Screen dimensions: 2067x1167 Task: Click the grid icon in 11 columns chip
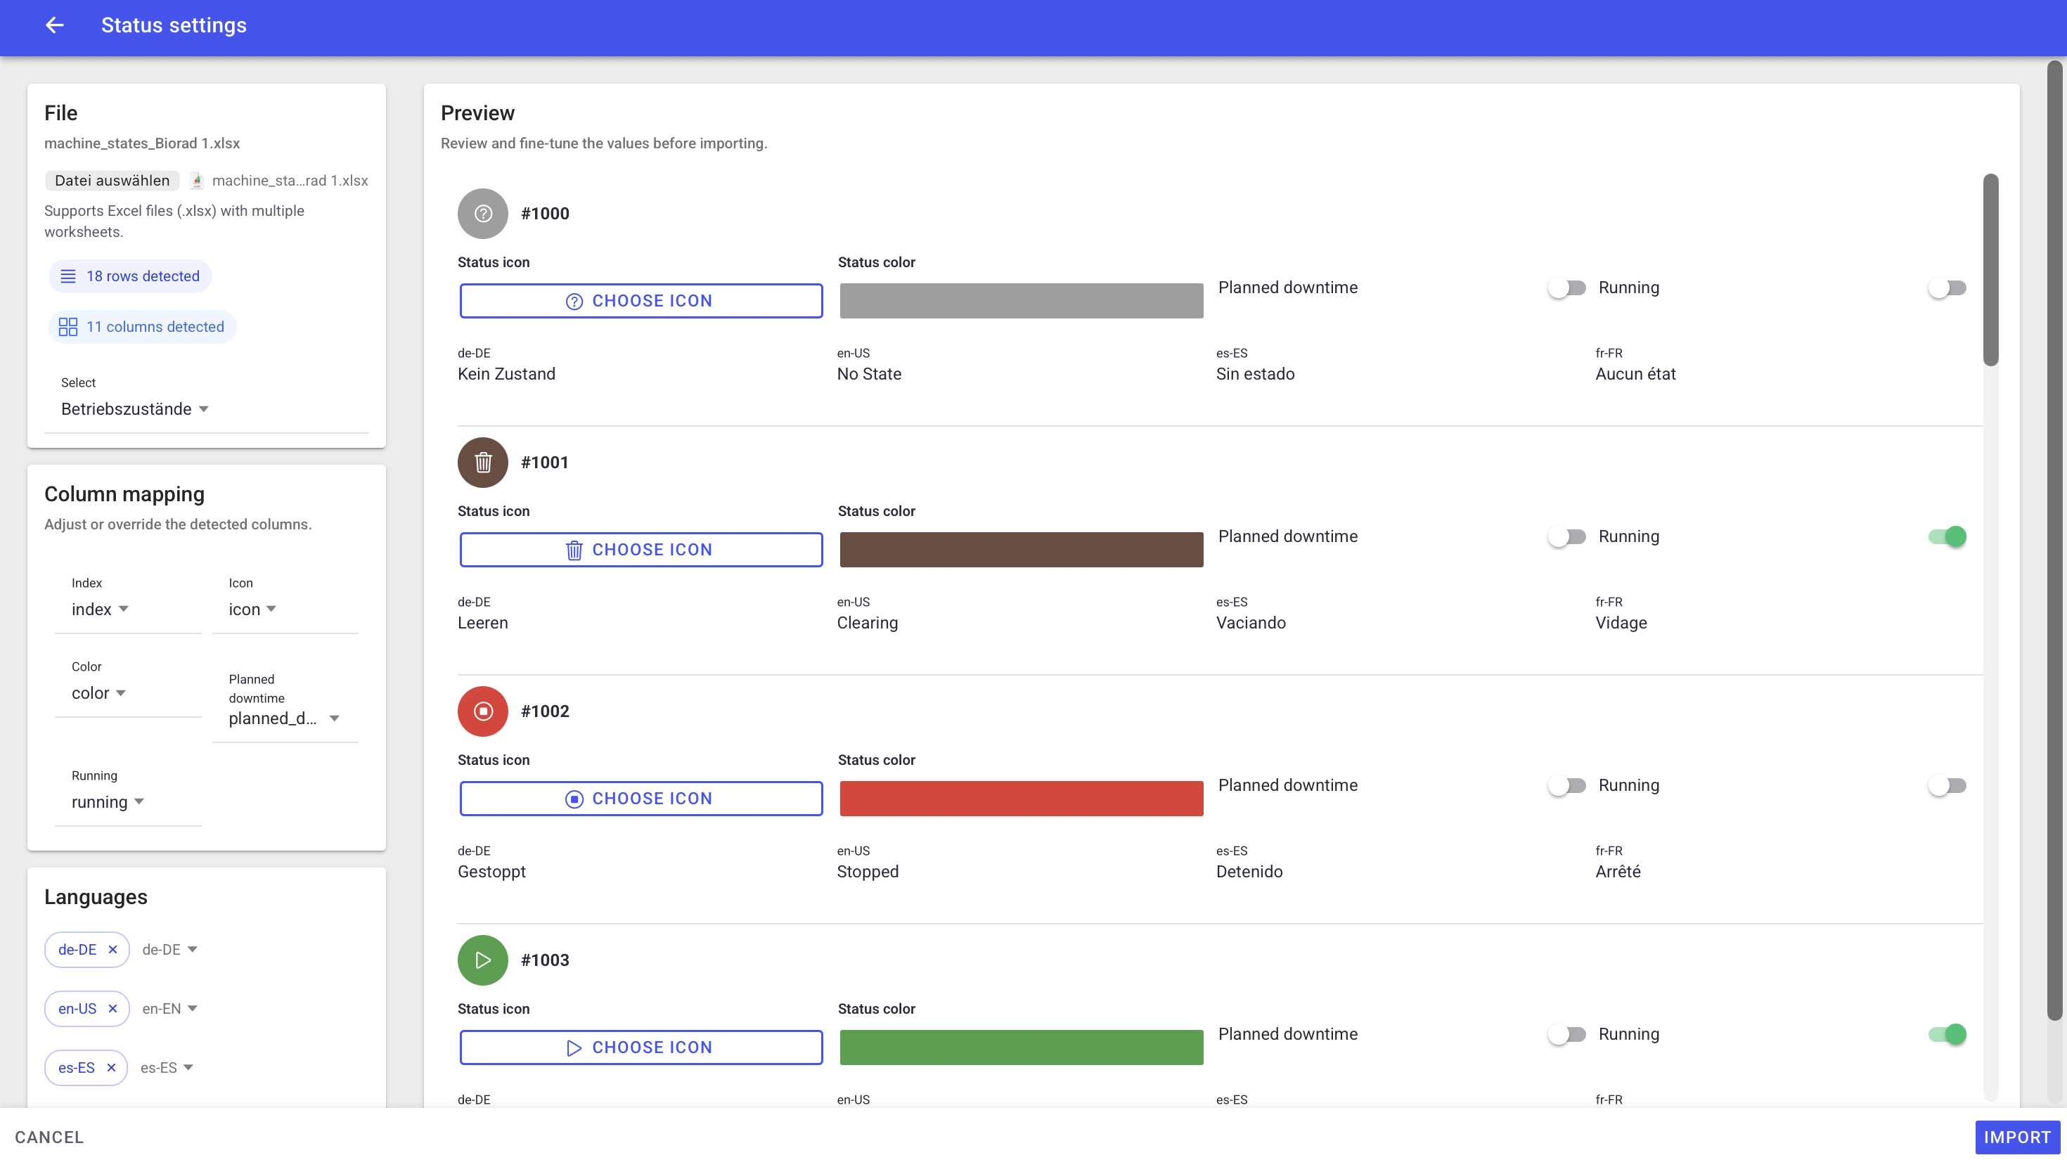pos(68,327)
